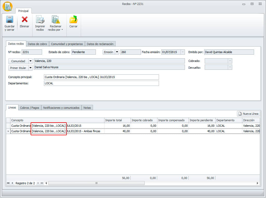Go to first record in navigator
This screenshot has height=198, width=266.
point(8,183)
